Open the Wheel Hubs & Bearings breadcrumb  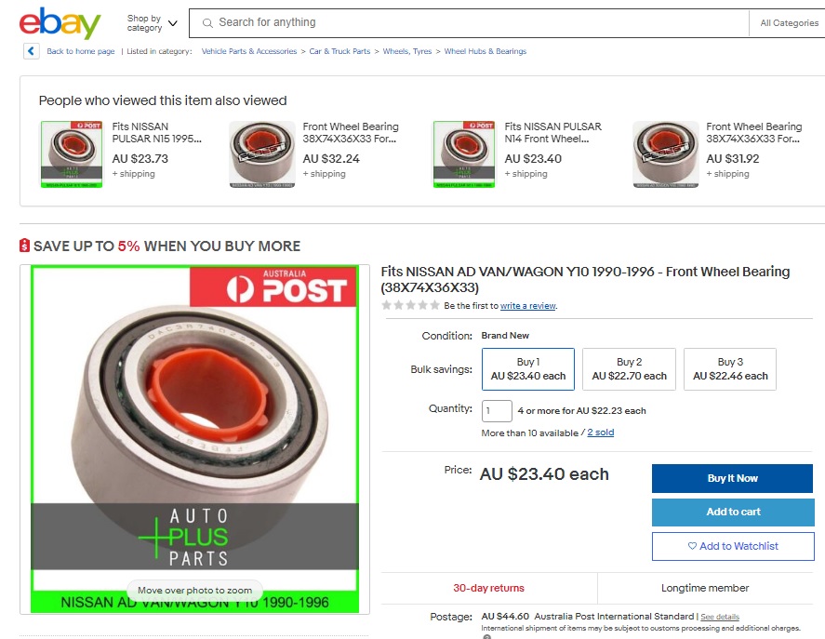click(x=486, y=51)
